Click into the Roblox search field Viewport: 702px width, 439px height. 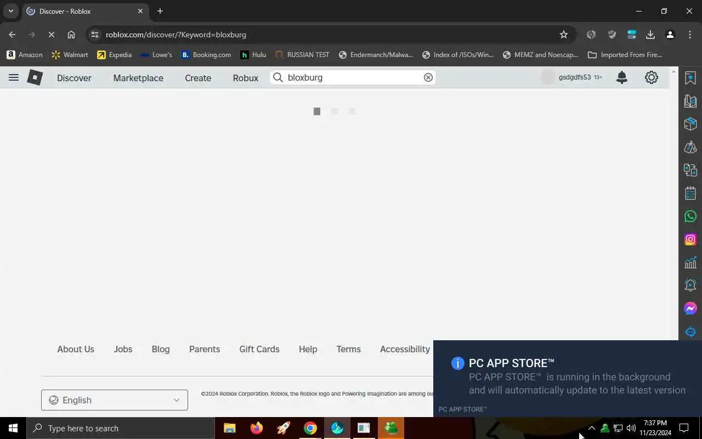(354, 77)
